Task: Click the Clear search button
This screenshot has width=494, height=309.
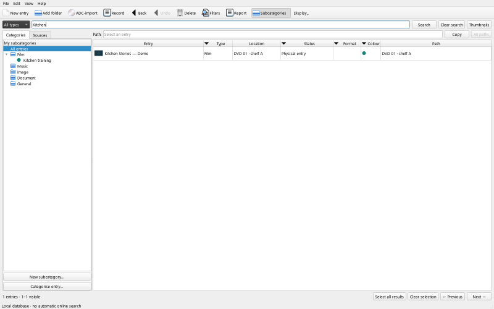Action: pyautogui.click(x=451, y=25)
